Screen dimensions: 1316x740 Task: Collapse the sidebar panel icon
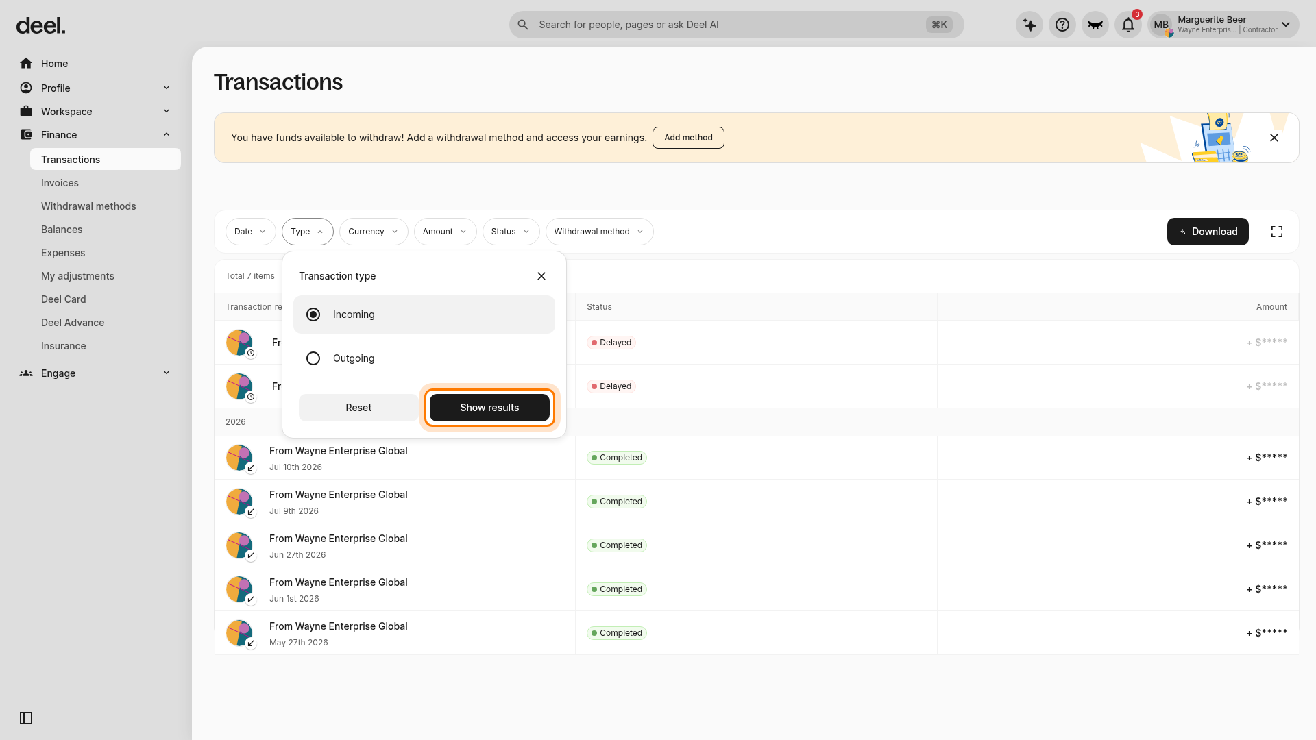26,718
